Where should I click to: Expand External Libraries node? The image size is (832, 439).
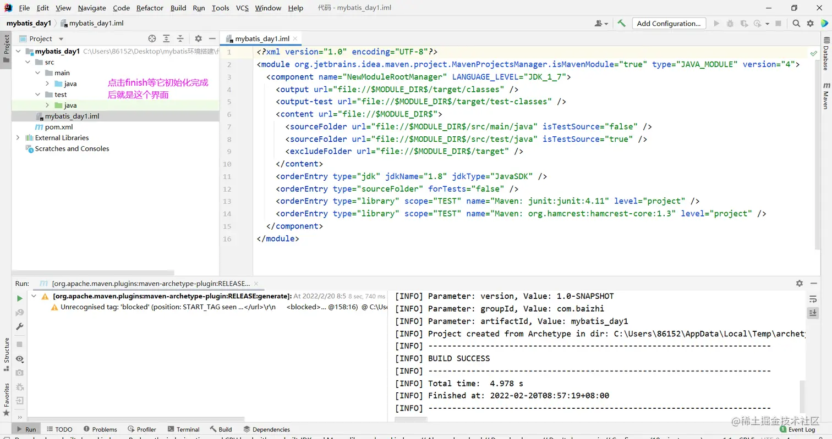point(19,137)
